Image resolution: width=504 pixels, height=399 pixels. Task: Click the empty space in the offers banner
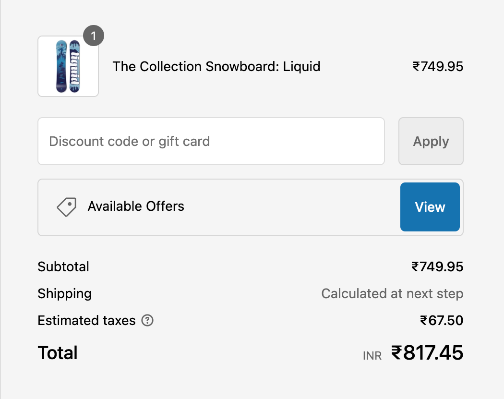point(288,207)
